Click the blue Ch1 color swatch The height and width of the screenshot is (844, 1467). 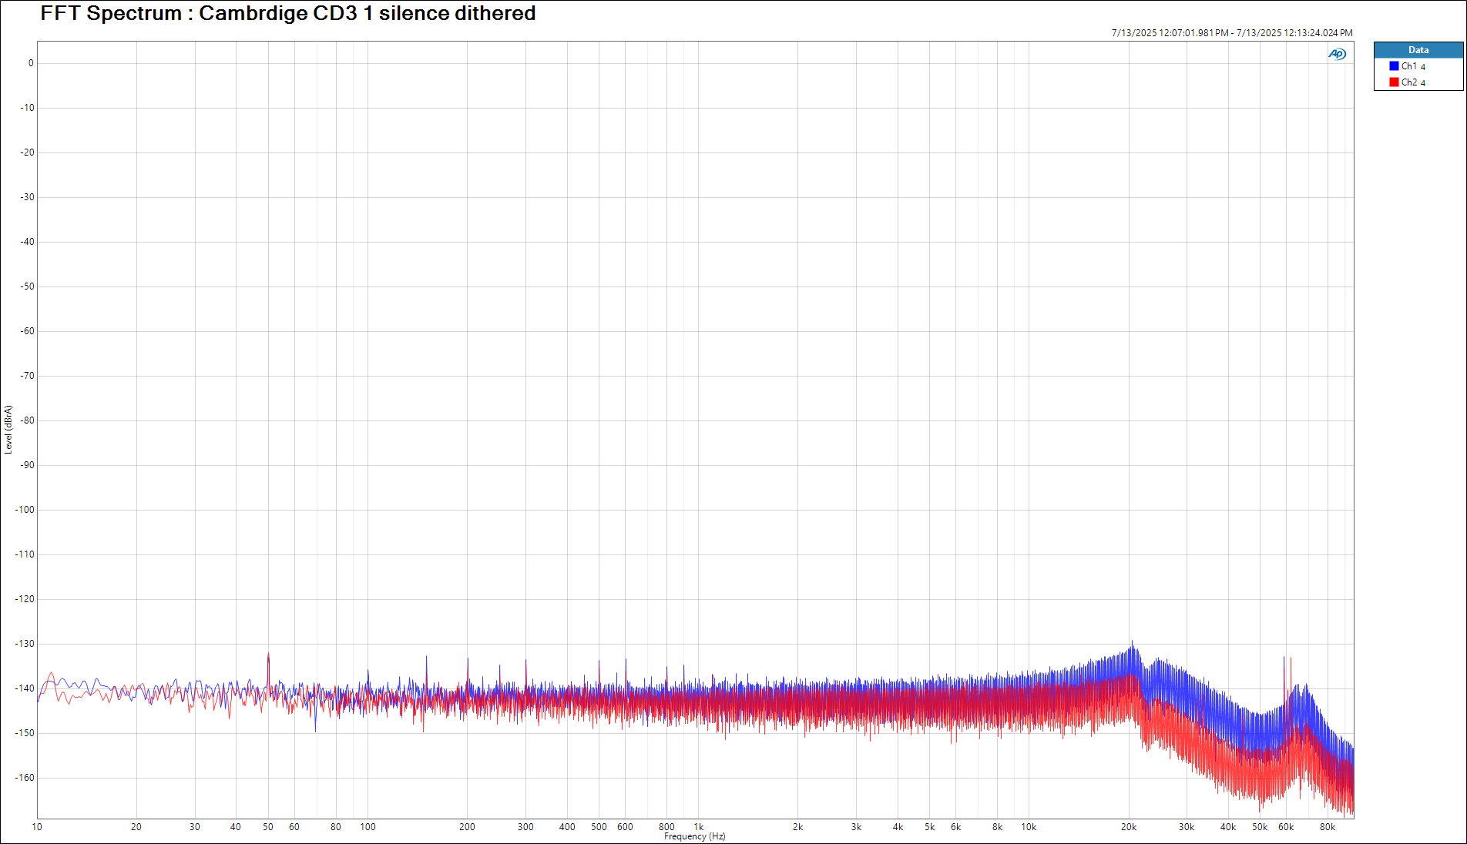coord(1394,66)
